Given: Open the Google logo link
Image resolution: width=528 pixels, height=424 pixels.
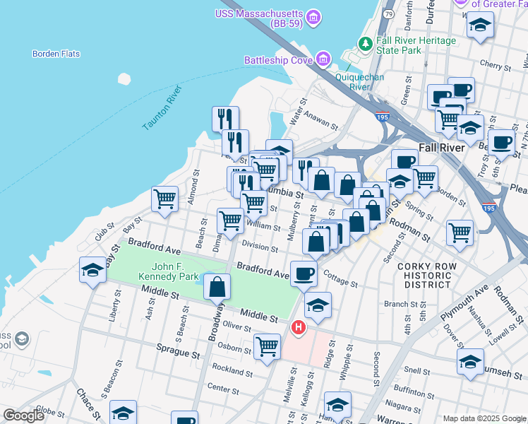Looking at the screenshot, I should coord(23,416).
